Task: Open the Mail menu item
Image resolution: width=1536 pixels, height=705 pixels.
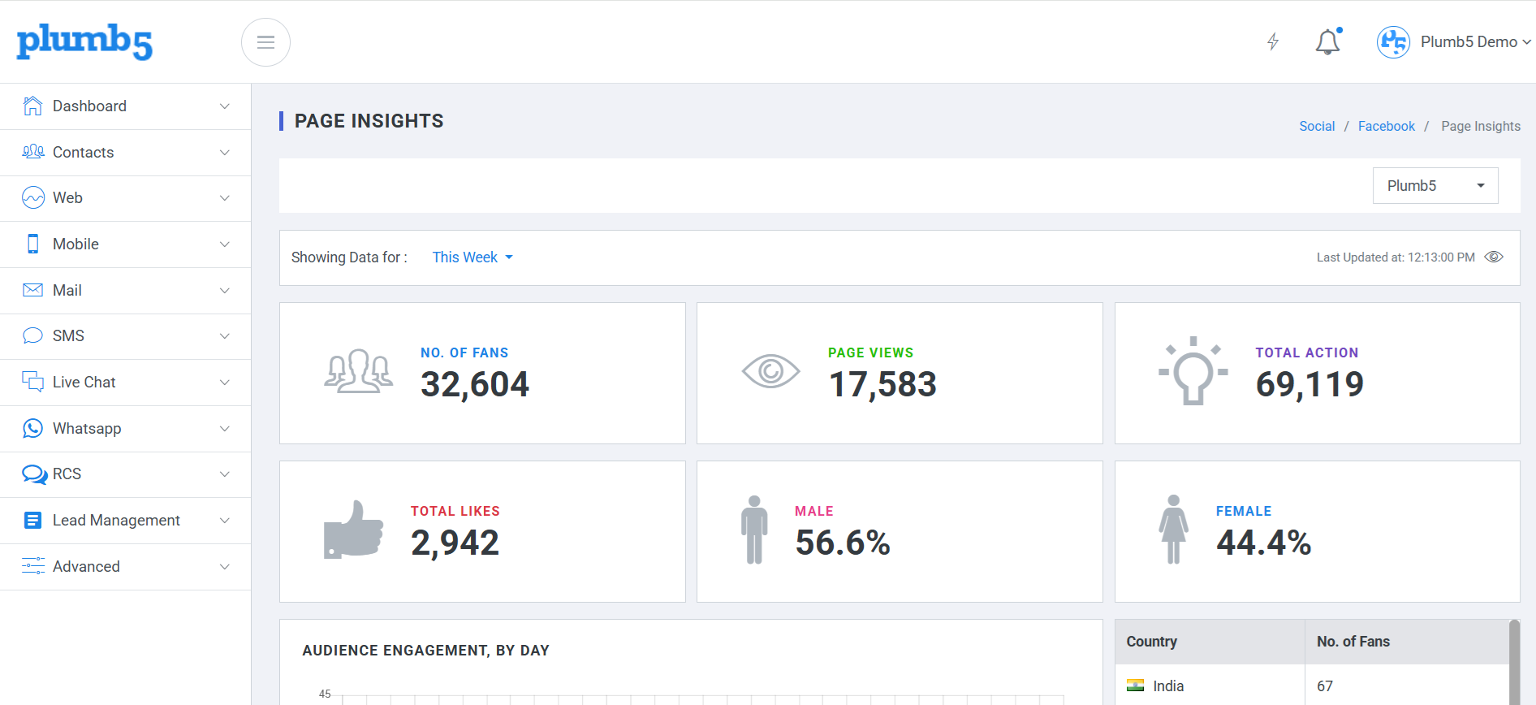Action: click(x=125, y=291)
